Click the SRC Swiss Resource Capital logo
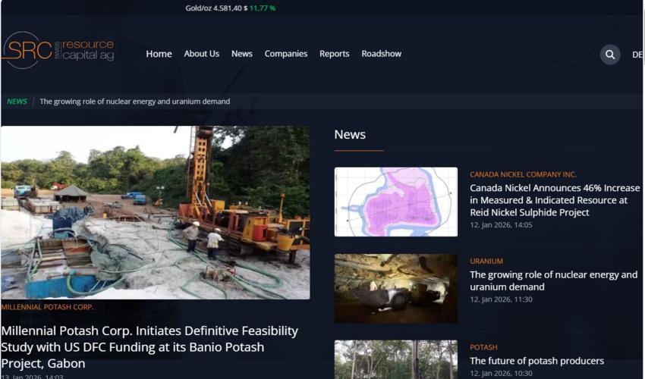This screenshot has height=379, width=645. [58, 51]
